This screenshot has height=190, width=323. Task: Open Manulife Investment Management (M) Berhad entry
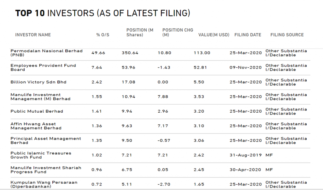pyautogui.click(x=41, y=97)
